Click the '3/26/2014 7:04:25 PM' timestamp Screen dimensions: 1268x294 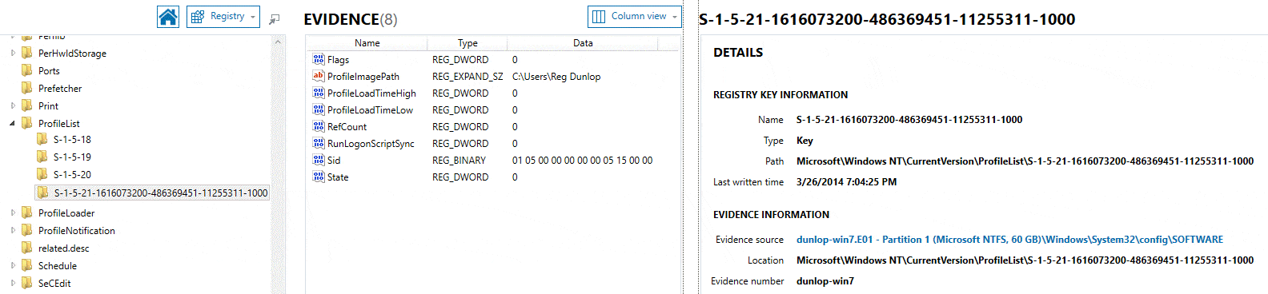pos(846,182)
